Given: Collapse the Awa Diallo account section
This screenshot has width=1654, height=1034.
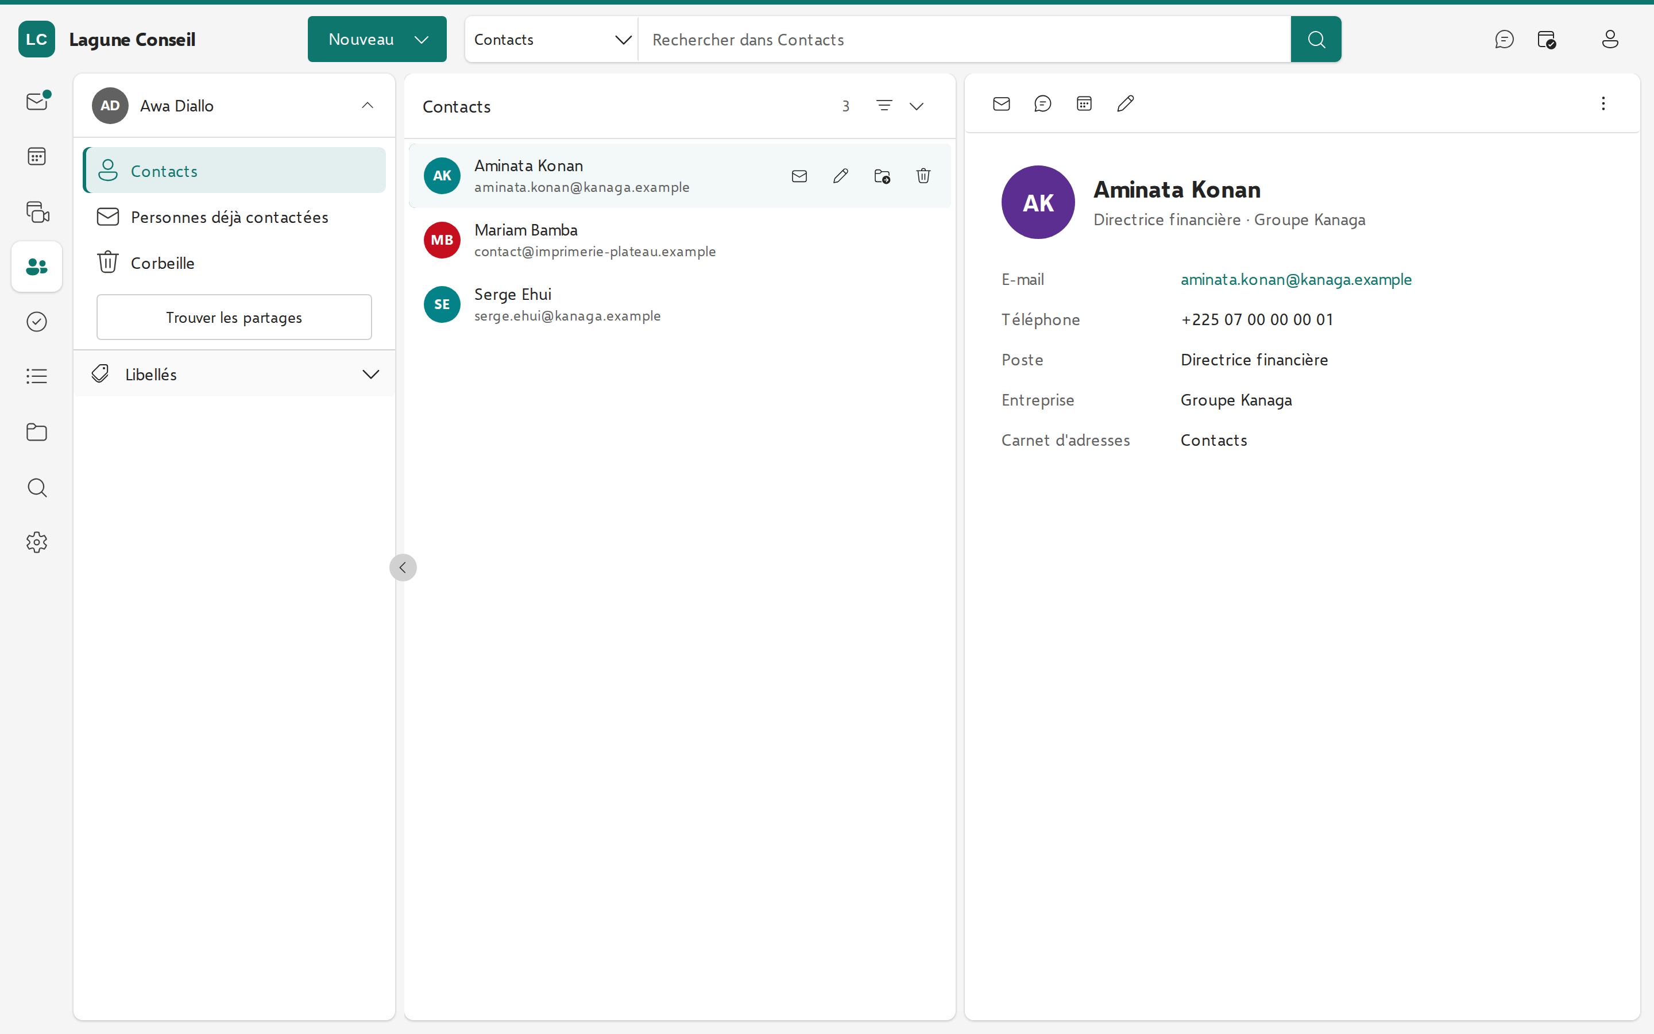Looking at the screenshot, I should coord(368,106).
